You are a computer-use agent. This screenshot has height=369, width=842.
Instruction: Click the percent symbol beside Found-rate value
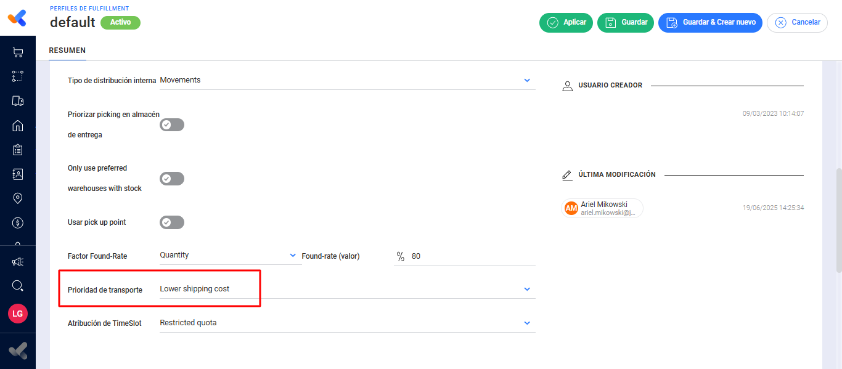click(400, 256)
